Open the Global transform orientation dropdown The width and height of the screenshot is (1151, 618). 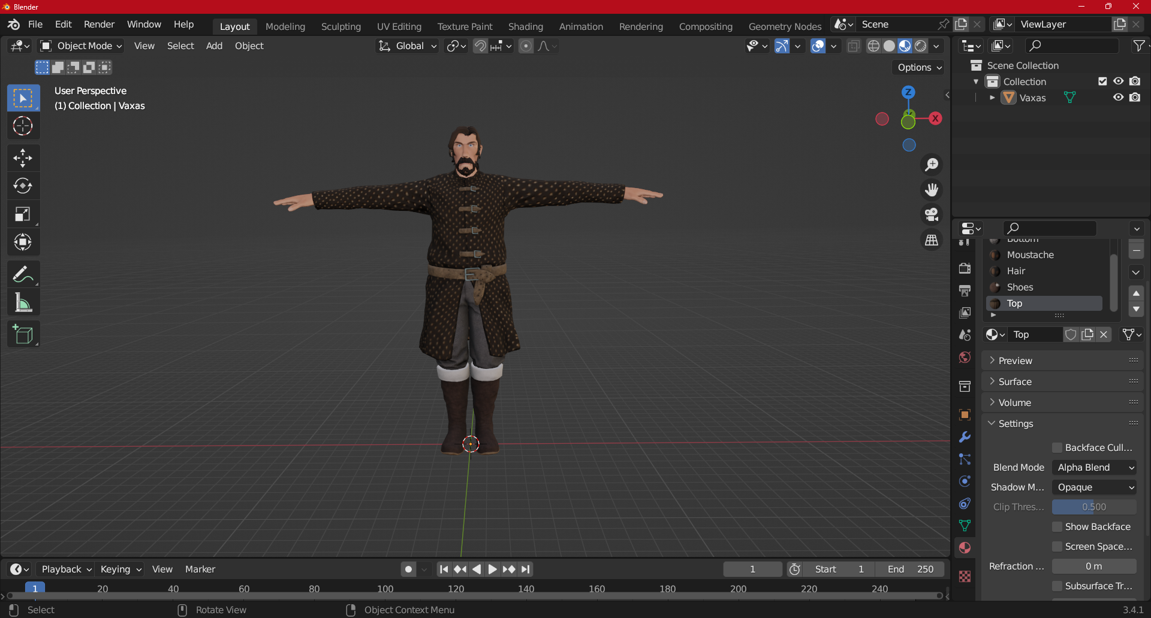coord(408,46)
